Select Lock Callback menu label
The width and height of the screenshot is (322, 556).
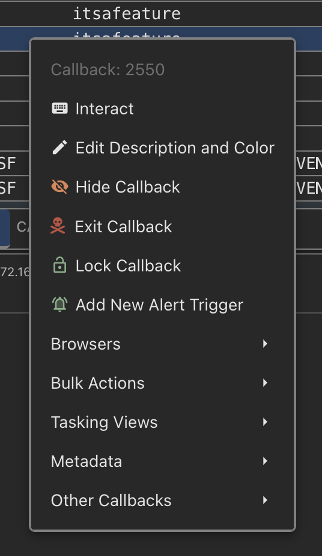pyautogui.click(x=128, y=265)
